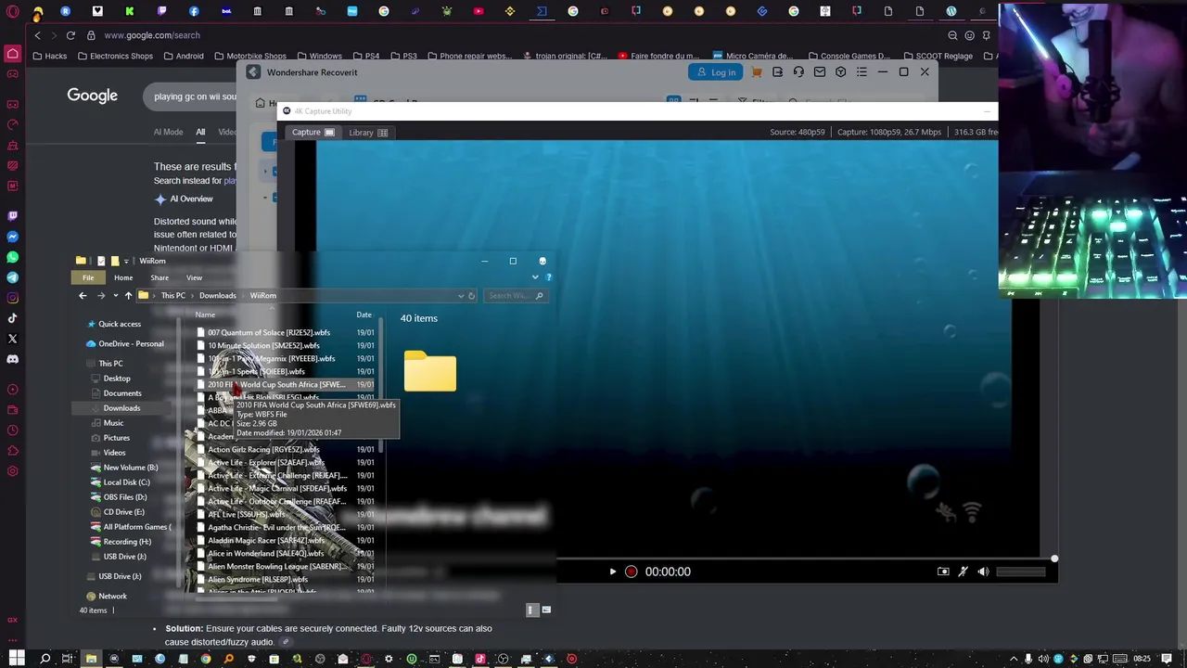Log in to Wondershare Recoverit
The image size is (1187, 668).
[715, 72]
